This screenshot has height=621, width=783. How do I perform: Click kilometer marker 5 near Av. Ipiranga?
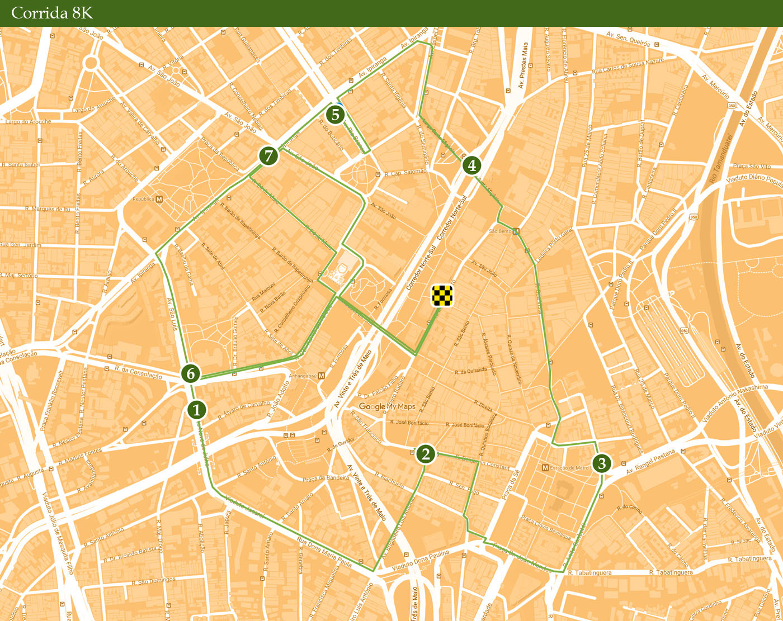(336, 114)
